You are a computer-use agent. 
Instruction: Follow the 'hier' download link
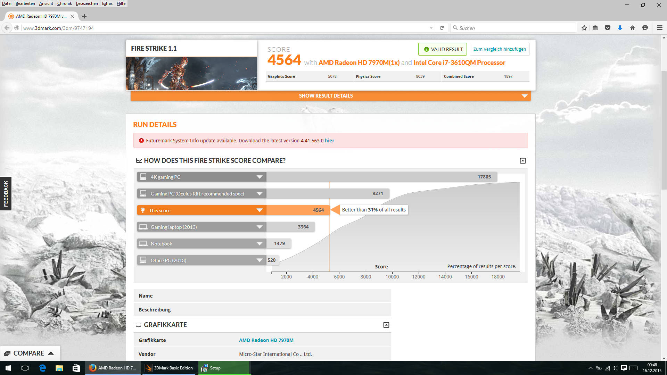pyautogui.click(x=329, y=141)
